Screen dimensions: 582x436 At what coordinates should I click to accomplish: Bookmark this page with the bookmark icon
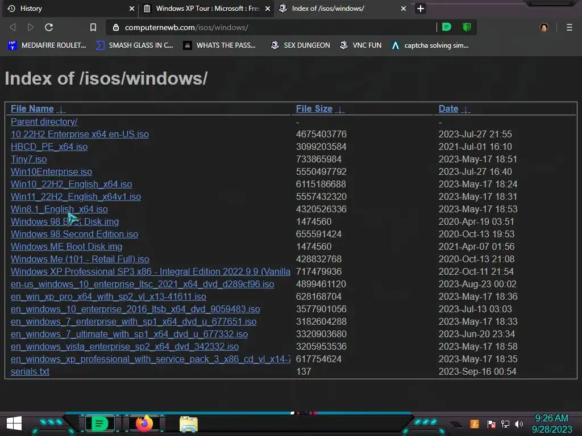coord(93,27)
